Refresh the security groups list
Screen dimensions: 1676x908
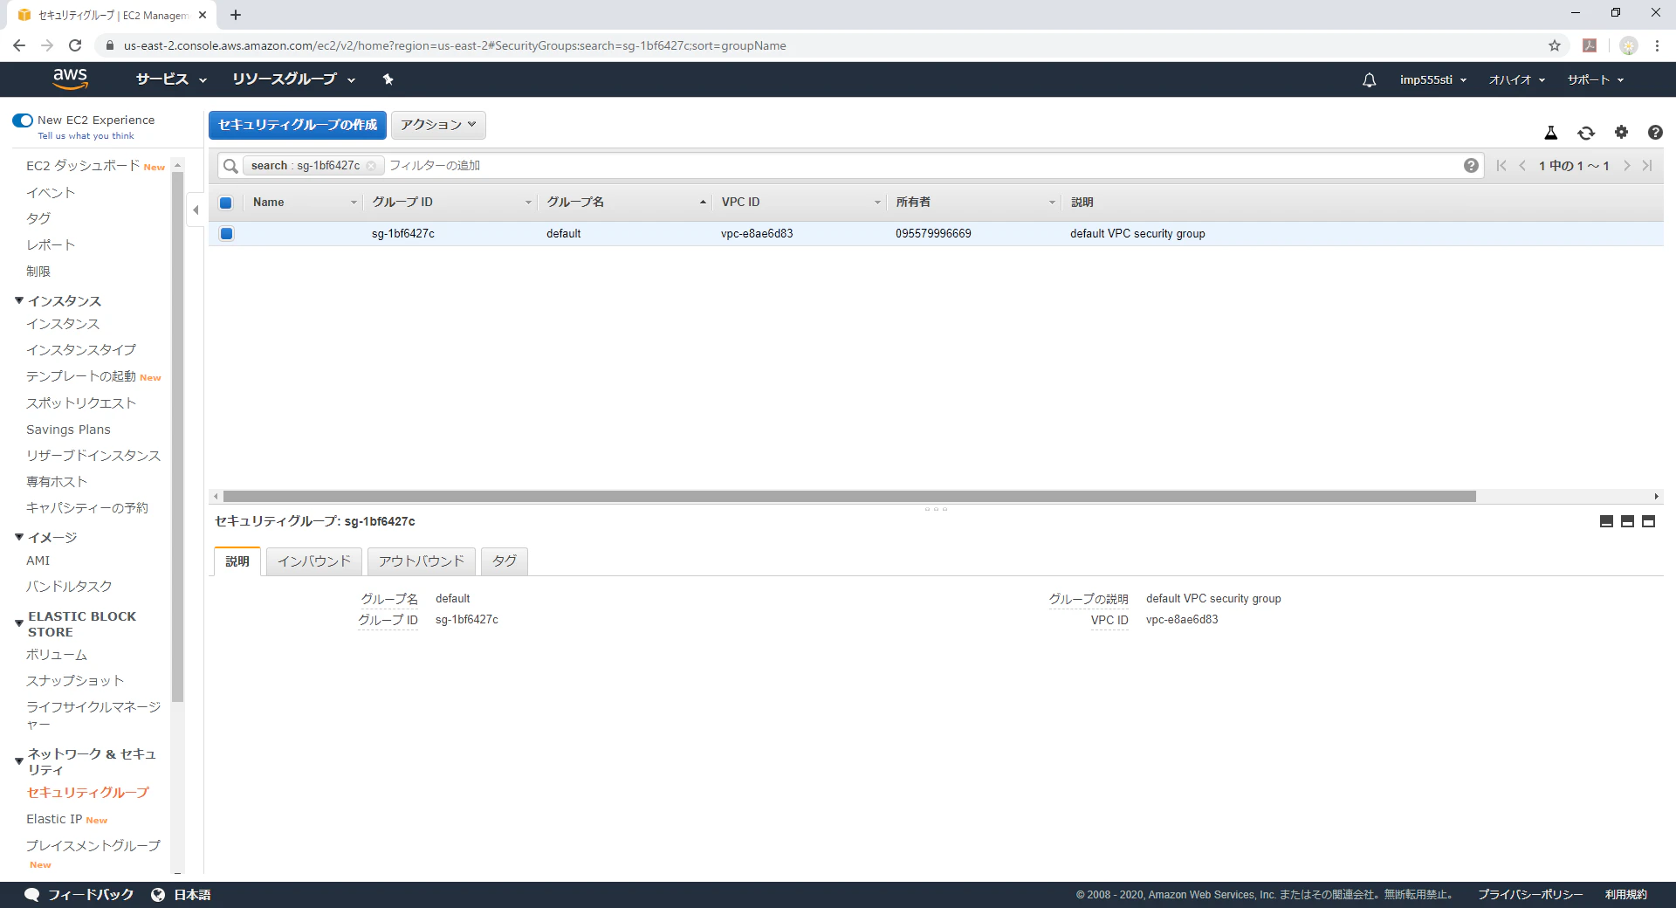click(x=1586, y=133)
